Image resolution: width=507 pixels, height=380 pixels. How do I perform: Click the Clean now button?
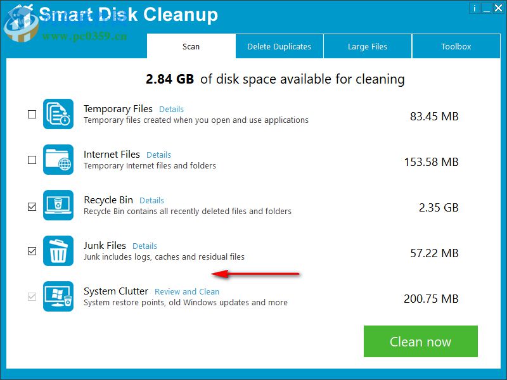[420, 341]
